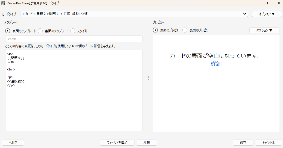Click the splitter handle between template and preview
This screenshot has width=283, height=148.
tap(148, 78)
